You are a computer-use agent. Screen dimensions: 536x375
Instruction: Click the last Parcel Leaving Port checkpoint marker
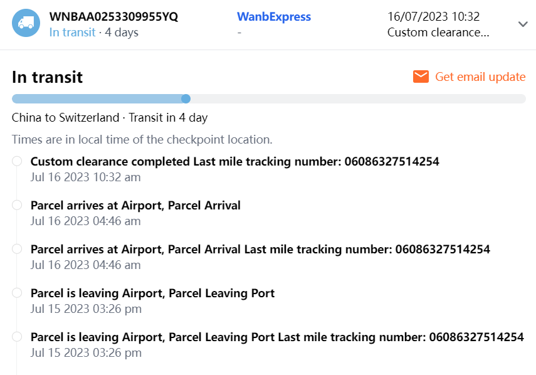(17, 337)
